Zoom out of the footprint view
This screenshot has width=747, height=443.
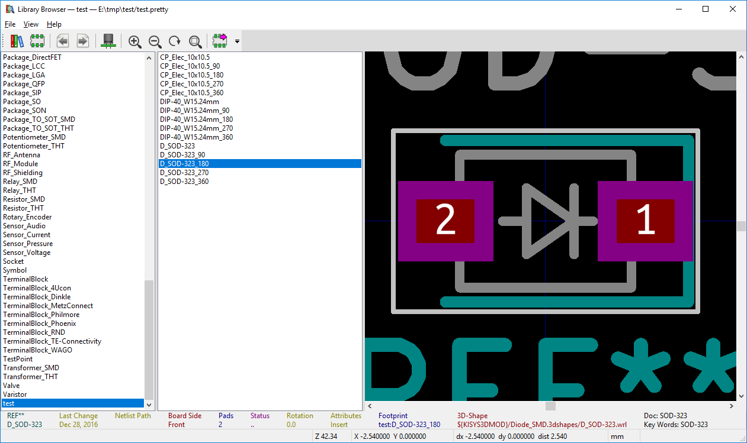(155, 41)
